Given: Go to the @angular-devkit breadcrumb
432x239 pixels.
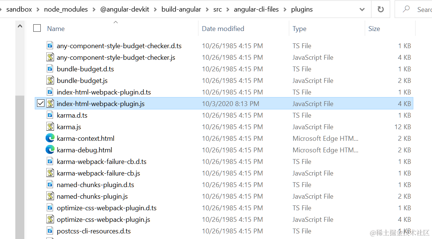Looking at the screenshot, I should [x=124, y=9].
